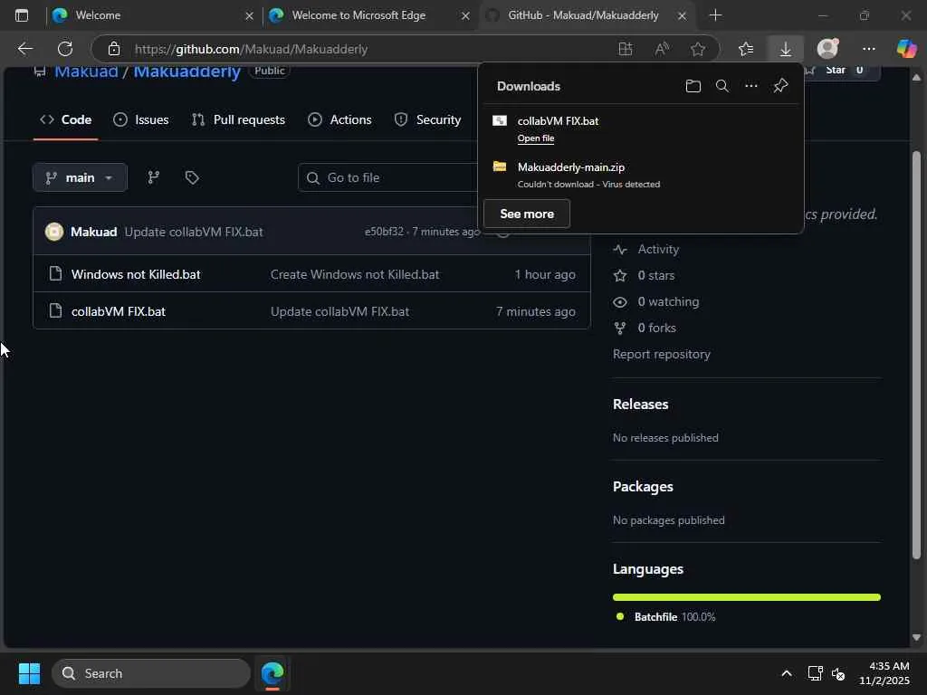Open the Makuad owner link in header

(86, 71)
